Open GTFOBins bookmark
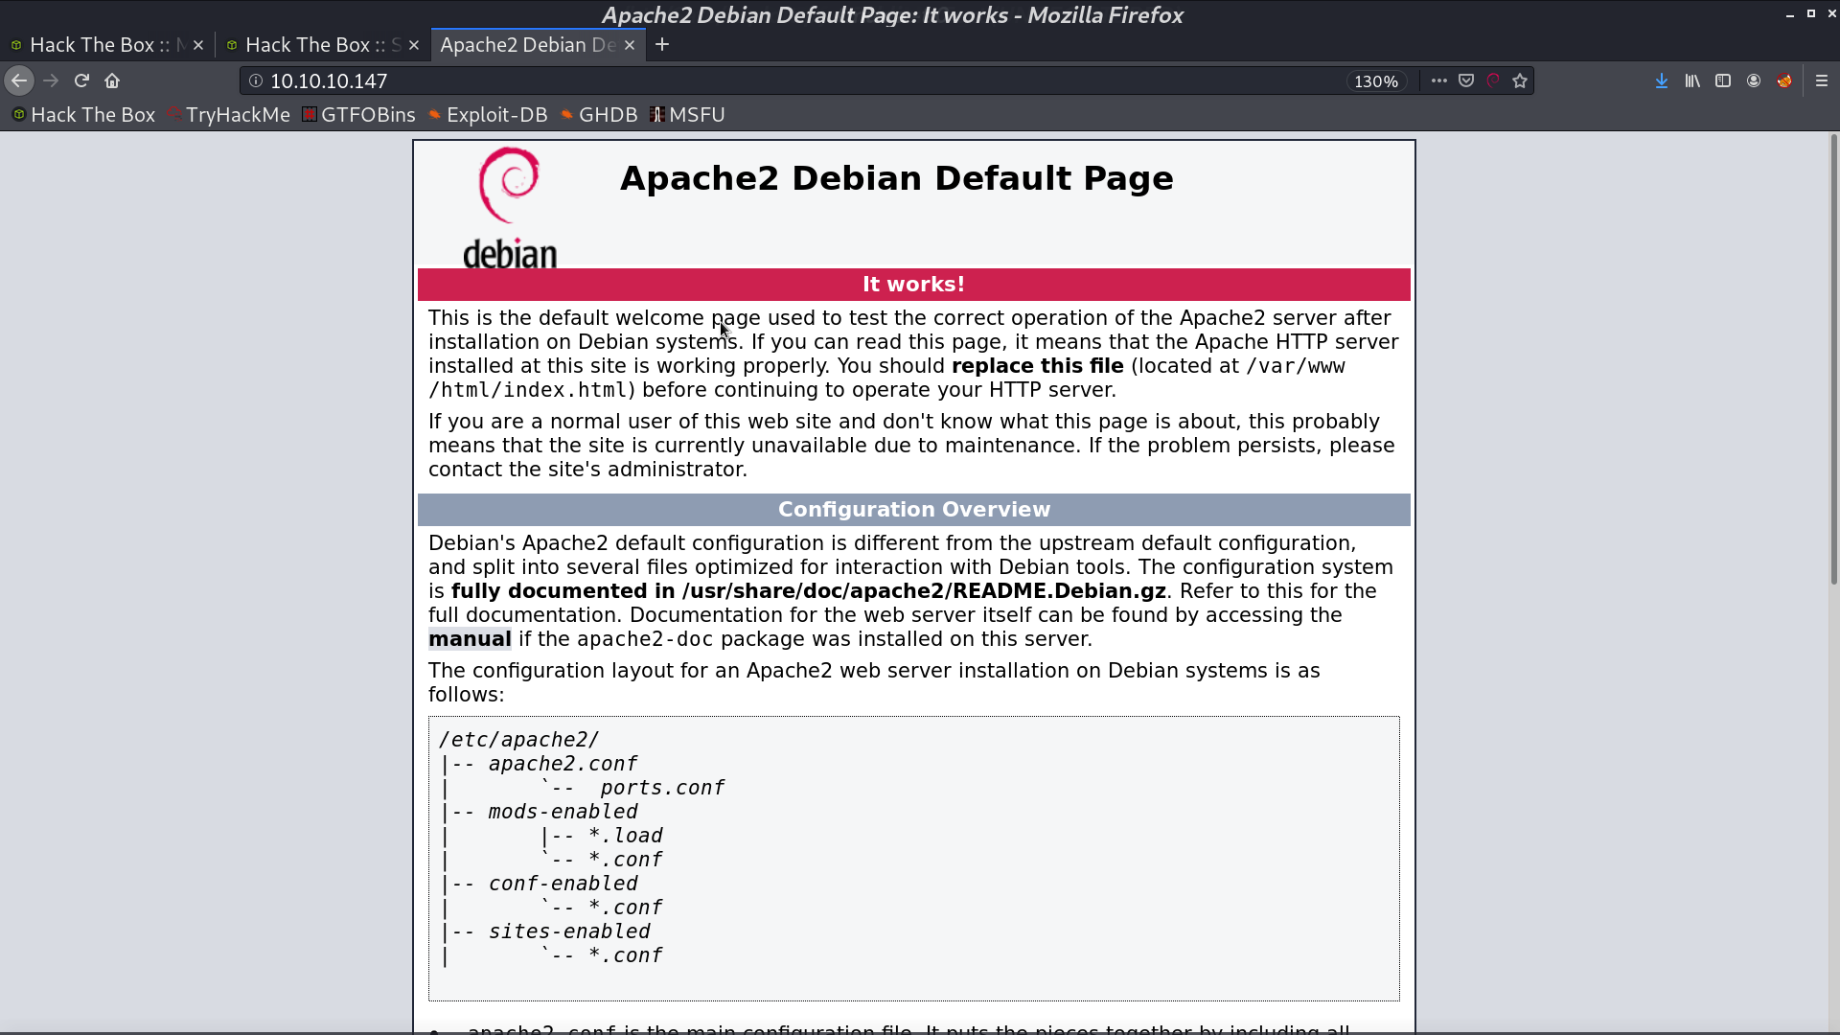The height and width of the screenshot is (1035, 1840). (358, 115)
